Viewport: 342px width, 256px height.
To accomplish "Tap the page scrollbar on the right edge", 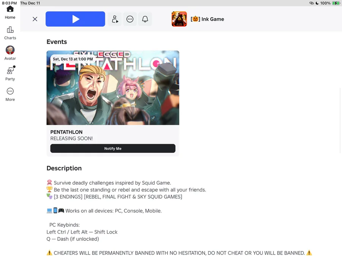I will 340,120.
